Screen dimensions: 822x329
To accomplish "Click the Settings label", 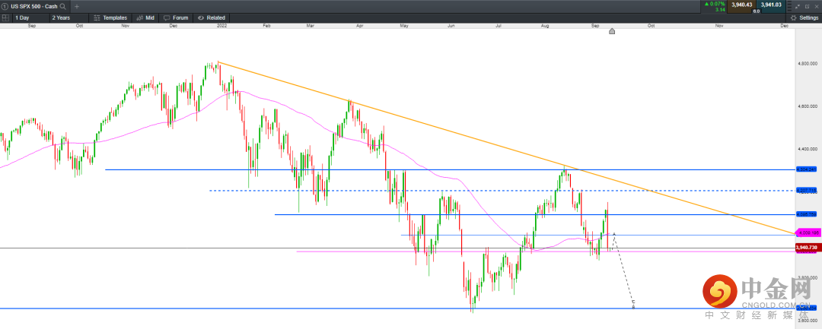I will coord(809,17).
